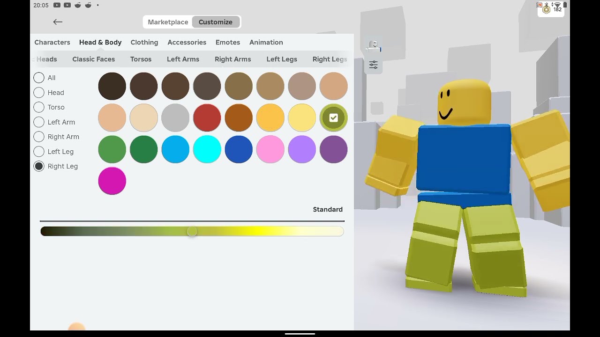Pick the darkest brown skin swatch

112,86
